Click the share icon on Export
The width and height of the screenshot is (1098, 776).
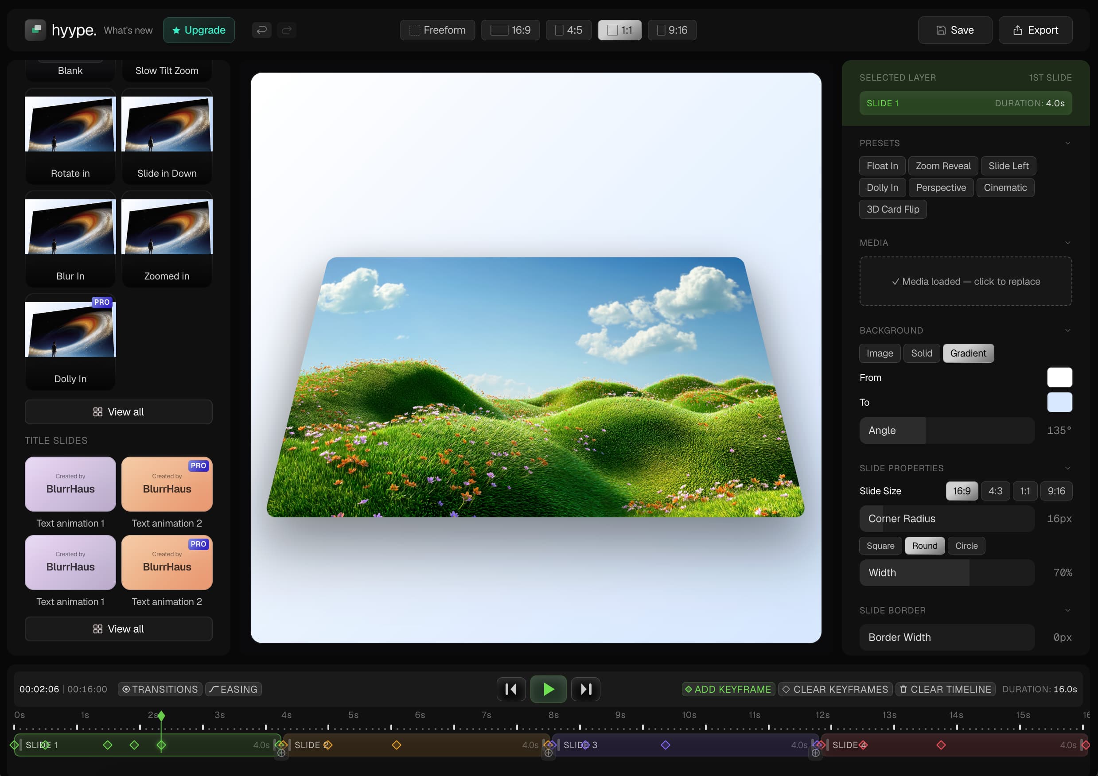1018,30
